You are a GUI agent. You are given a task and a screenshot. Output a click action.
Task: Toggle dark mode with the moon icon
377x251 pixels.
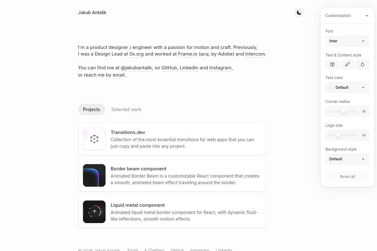click(x=299, y=13)
